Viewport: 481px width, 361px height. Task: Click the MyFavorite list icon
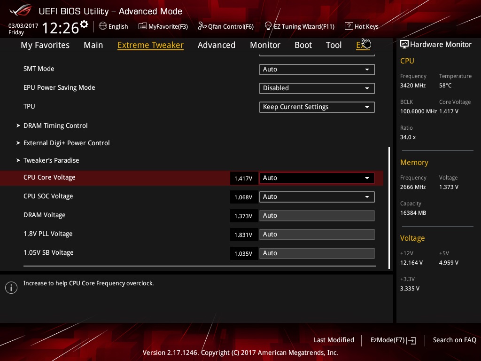pos(142,26)
